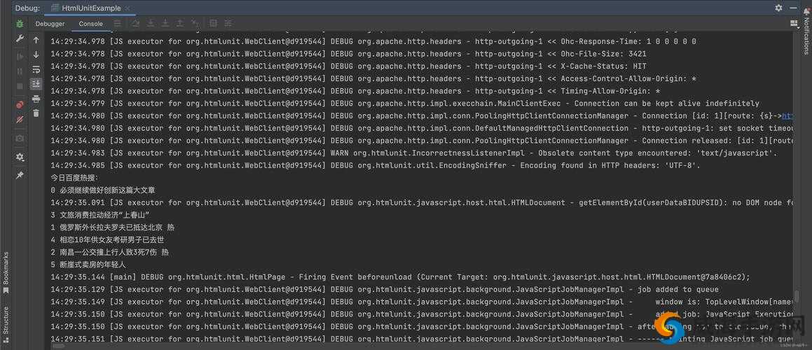Click the output line '3 文旅消费拉动经济“上春山”'
Image resolution: width=812 pixels, height=350 pixels.
coord(100,215)
